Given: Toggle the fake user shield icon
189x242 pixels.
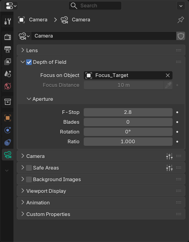Looking at the screenshot, I should pos(181,36).
